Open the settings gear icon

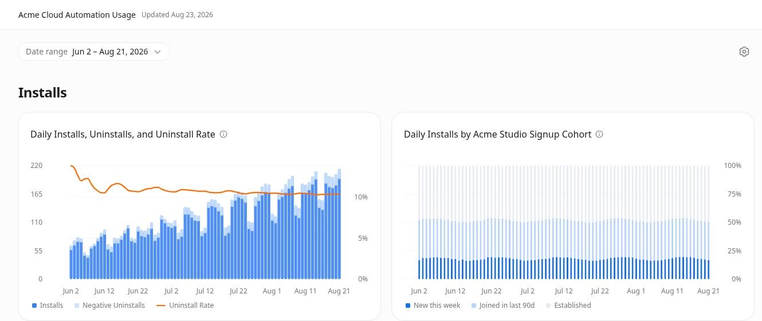coord(744,52)
